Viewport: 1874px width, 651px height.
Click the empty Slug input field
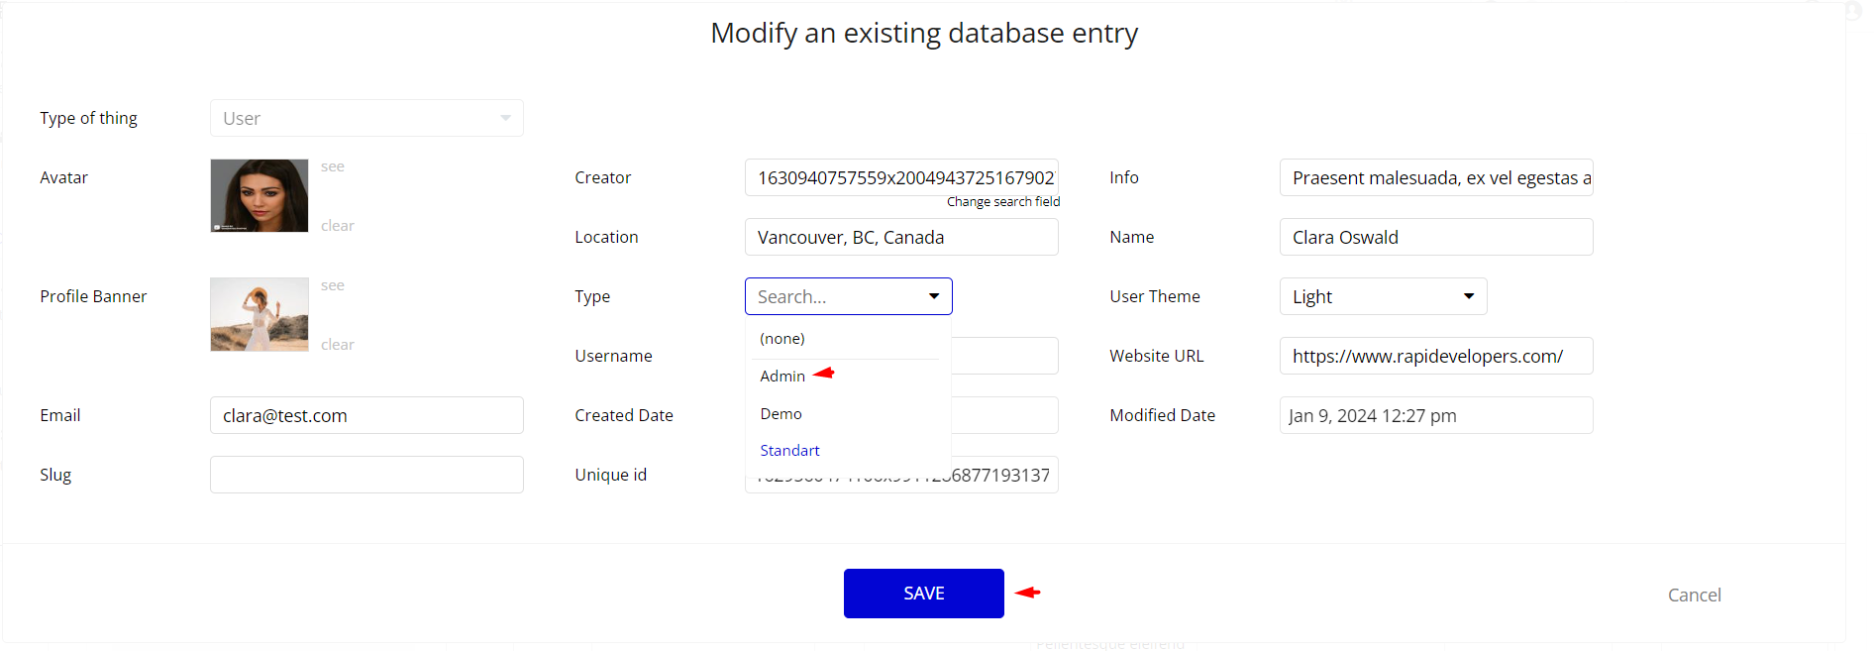(x=366, y=475)
